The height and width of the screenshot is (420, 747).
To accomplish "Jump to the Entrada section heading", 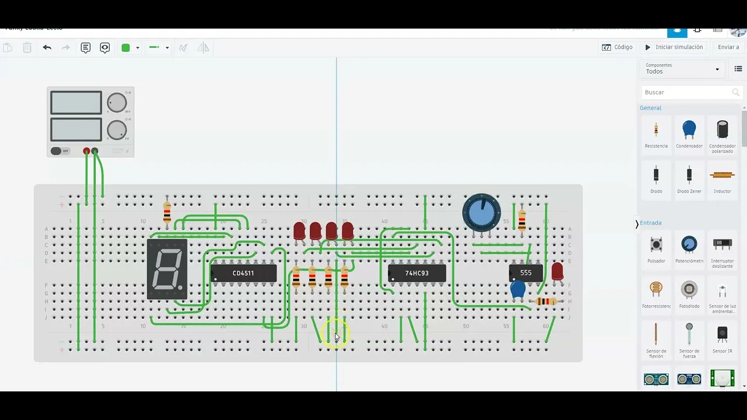I will click(x=651, y=223).
